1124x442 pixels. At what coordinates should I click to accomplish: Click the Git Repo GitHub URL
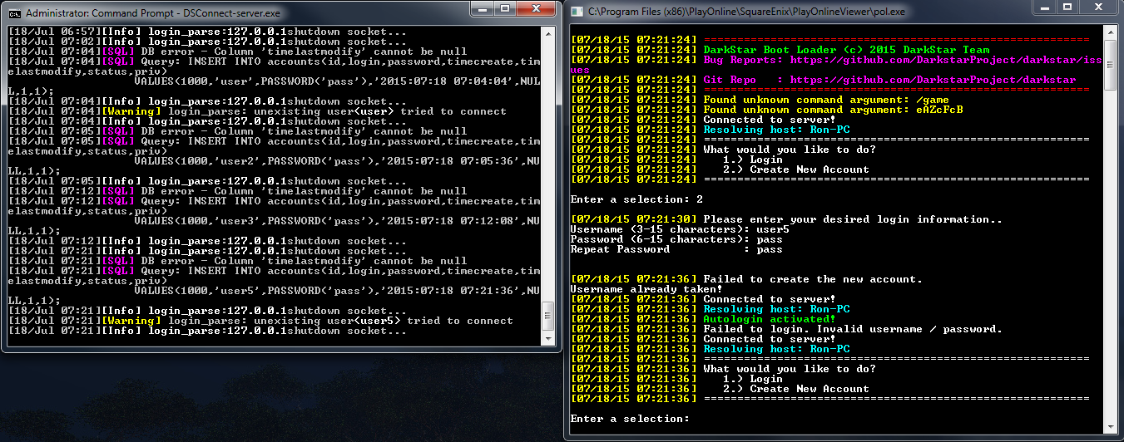[x=933, y=81]
